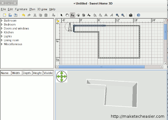The image size is (168, 120).
Task: Pick the Add text tool
Action: 89,15
